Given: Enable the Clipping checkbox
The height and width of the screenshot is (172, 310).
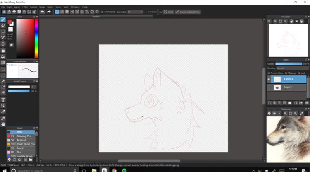Looking at the screenshot, I should click(286, 73).
